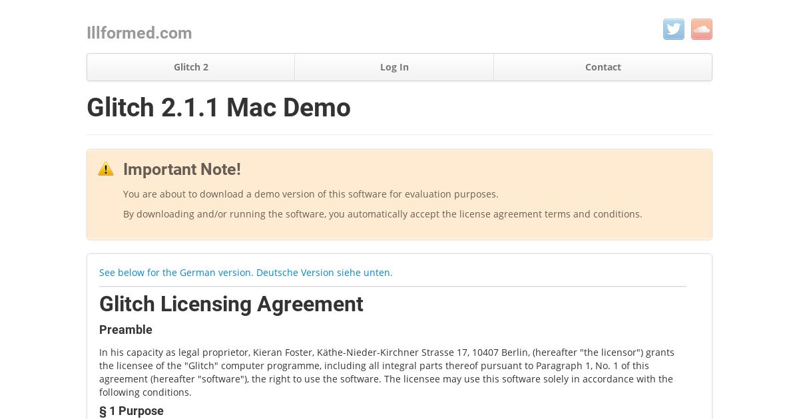Open the Glitch 2 menu item

click(x=191, y=67)
